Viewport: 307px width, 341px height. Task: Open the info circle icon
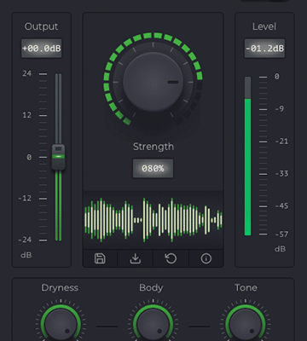pyautogui.click(x=206, y=258)
